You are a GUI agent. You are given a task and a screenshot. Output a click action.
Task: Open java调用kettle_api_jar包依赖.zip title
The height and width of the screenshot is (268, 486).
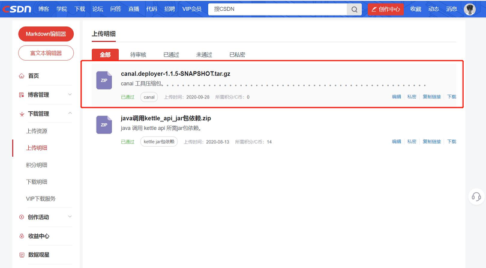pyautogui.click(x=166, y=118)
